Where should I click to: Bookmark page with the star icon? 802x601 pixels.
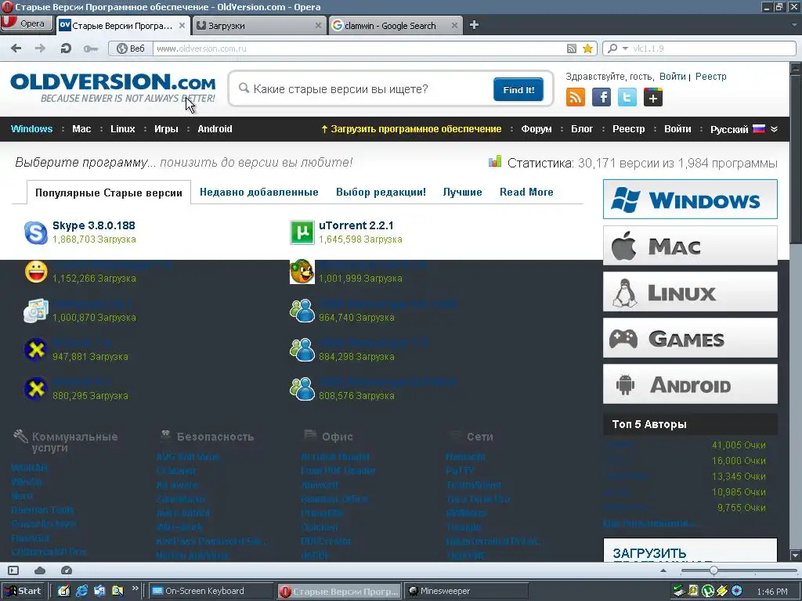587,49
